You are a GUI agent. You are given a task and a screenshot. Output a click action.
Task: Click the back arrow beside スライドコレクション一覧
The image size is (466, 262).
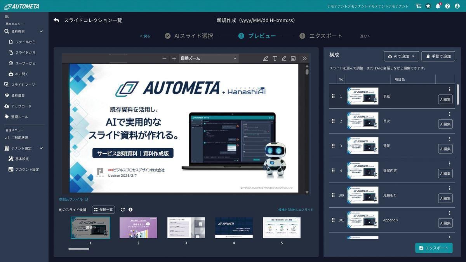click(56, 20)
